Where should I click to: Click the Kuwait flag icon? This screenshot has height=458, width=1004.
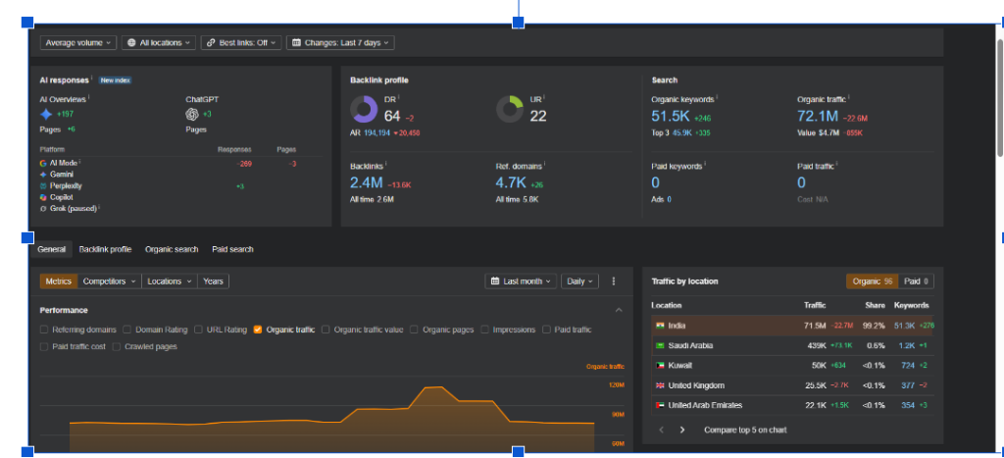point(660,366)
